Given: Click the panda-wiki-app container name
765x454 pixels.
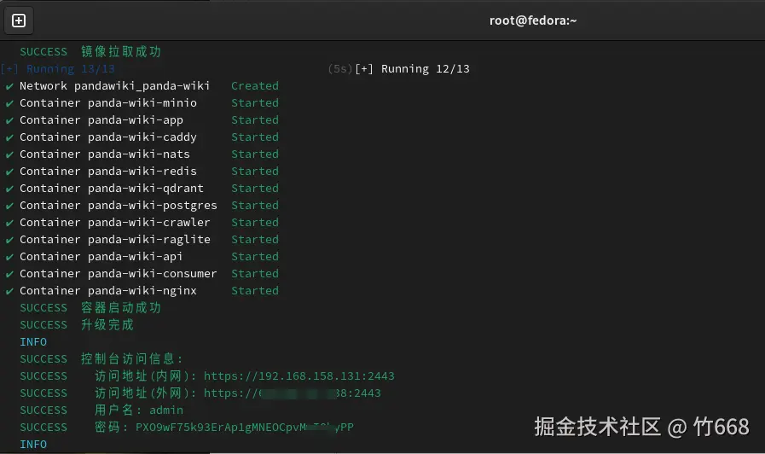Looking at the screenshot, I should pyautogui.click(x=135, y=120).
